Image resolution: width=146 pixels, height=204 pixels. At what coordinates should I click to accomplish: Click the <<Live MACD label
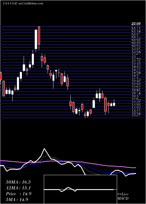(x=123, y=196)
